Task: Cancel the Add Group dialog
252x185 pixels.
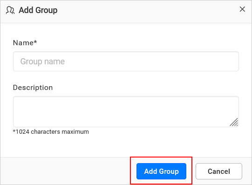Action: coord(219,171)
